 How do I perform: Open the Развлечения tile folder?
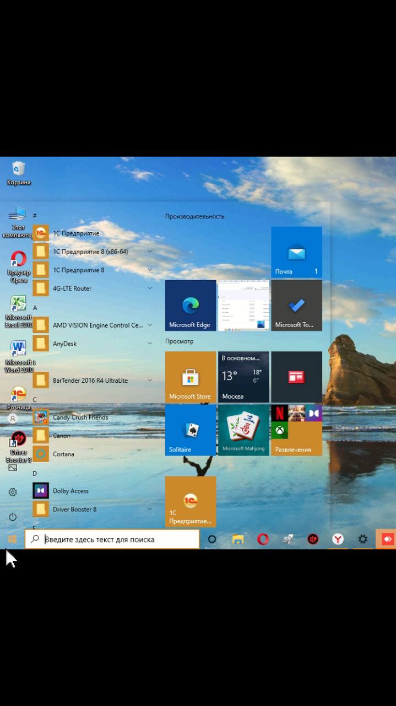click(296, 430)
